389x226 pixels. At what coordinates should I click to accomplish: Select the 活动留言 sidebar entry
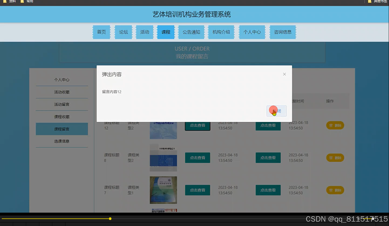click(62, 104)
